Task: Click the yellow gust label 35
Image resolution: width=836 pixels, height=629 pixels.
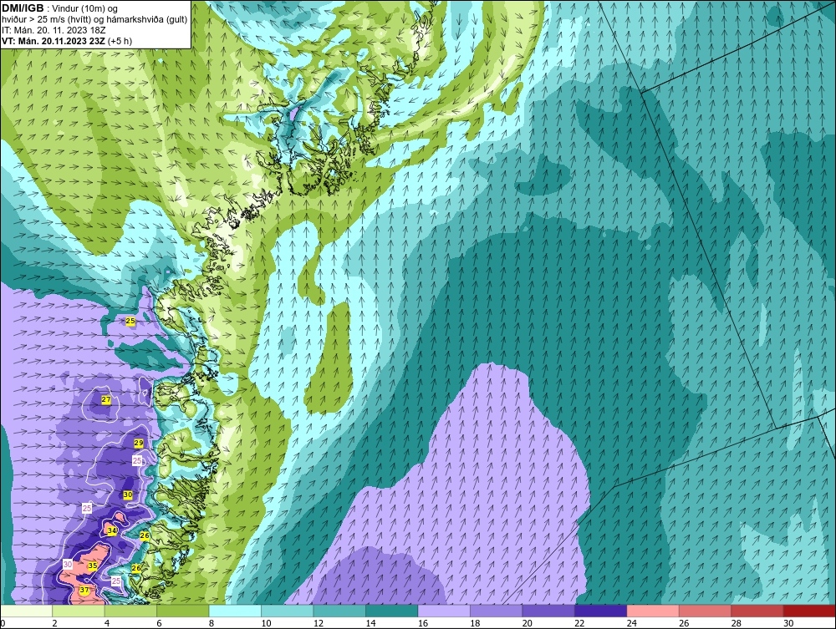Action: click(93, 566)
